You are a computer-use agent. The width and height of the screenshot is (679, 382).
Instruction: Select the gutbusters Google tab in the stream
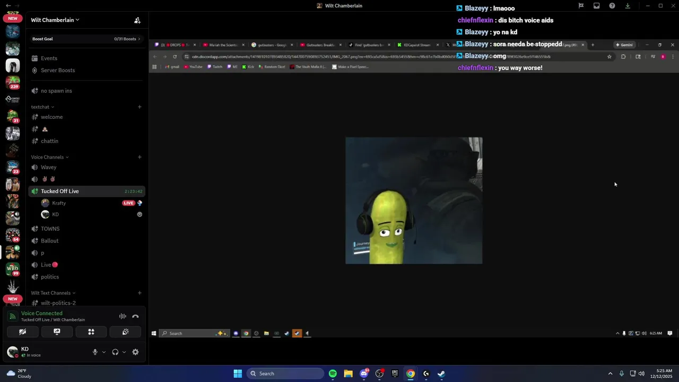click(x=272, y=45)
